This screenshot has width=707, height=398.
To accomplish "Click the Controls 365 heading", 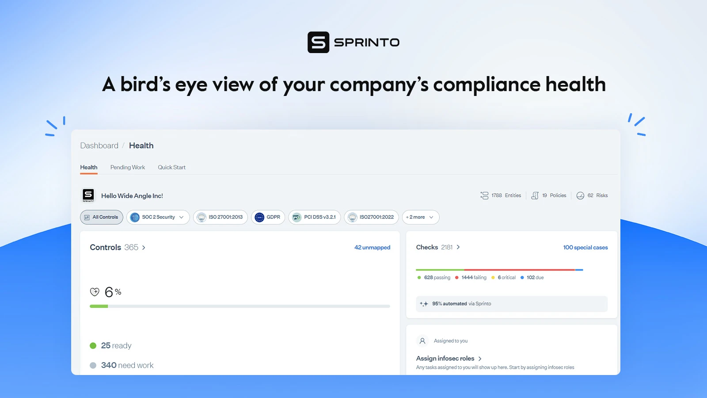I will [114, 248].
